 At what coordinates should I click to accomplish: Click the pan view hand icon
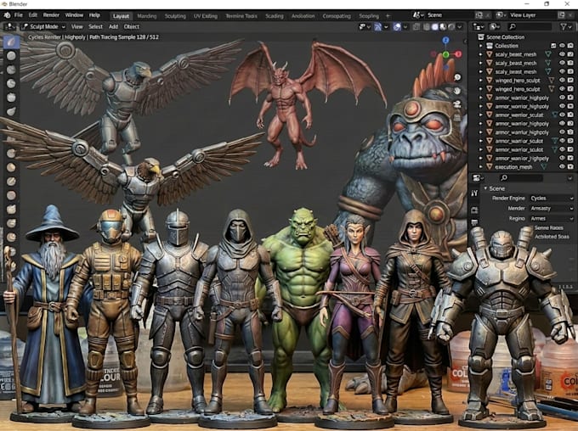457,91
